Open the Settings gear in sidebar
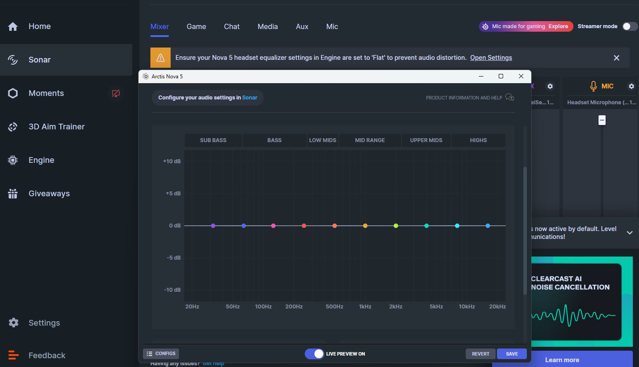The width and height of the screenshot is (639, 367). point(14,323)
